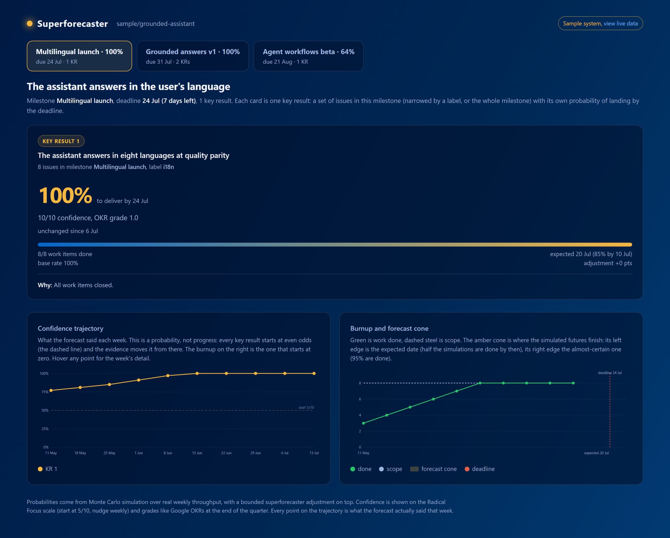Open the Multilingual launch milestone tab
Image resolution: width=670 pixels, height=538 pixels.
79,56
